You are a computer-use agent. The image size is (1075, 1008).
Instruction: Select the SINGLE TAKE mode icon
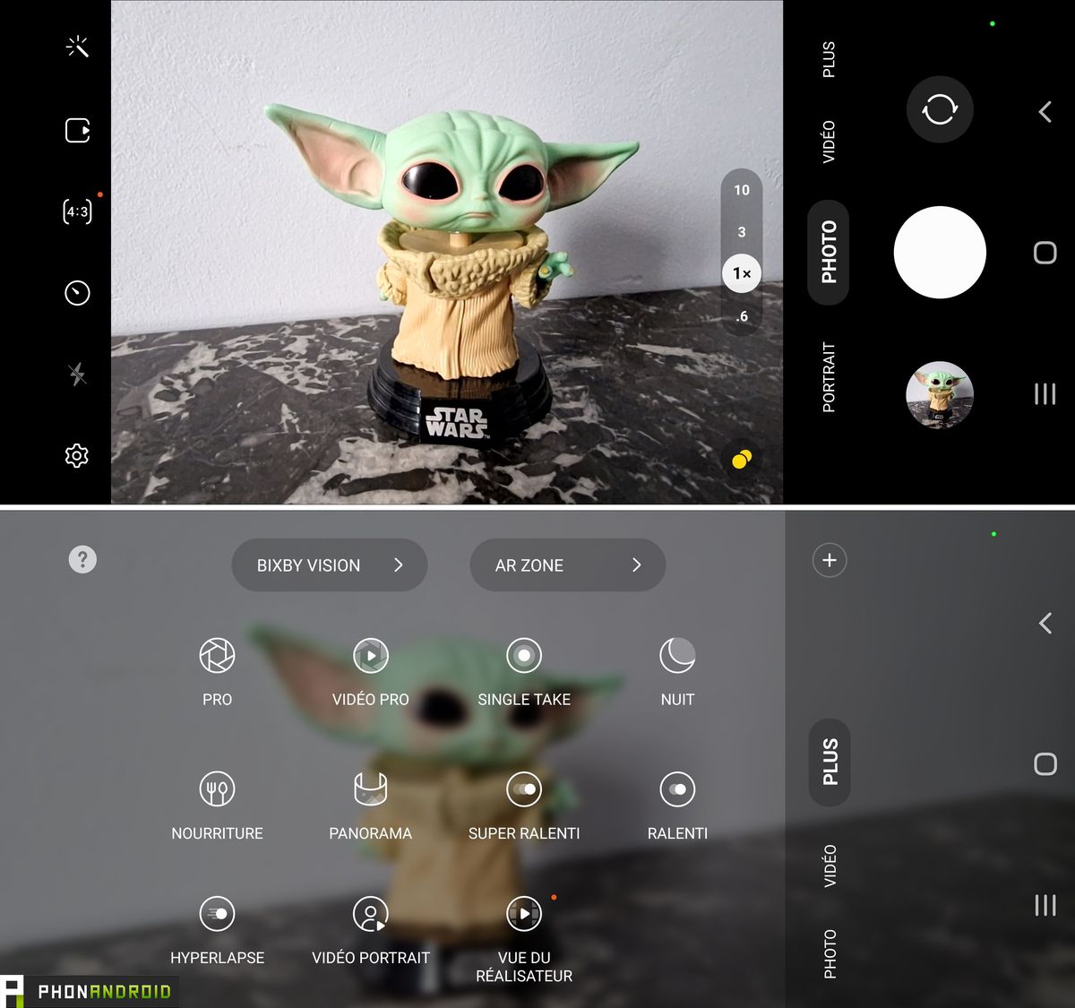(524, 656)
